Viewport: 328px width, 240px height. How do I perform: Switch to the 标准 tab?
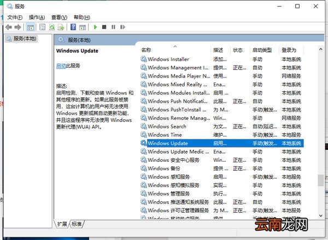coord(77,224)
